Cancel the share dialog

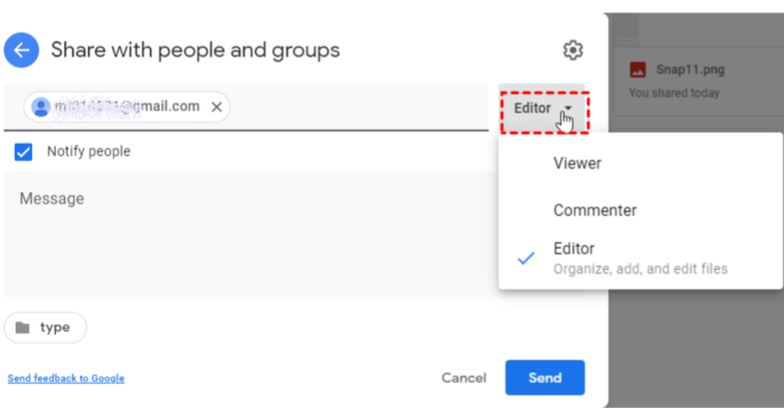pyautogui.click(x=464, y=378)
